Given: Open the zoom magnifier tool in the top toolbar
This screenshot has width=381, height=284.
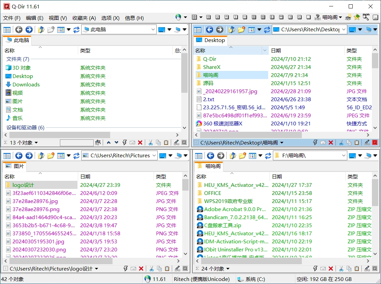Looking at the screenshot, I should click(366, 17).
